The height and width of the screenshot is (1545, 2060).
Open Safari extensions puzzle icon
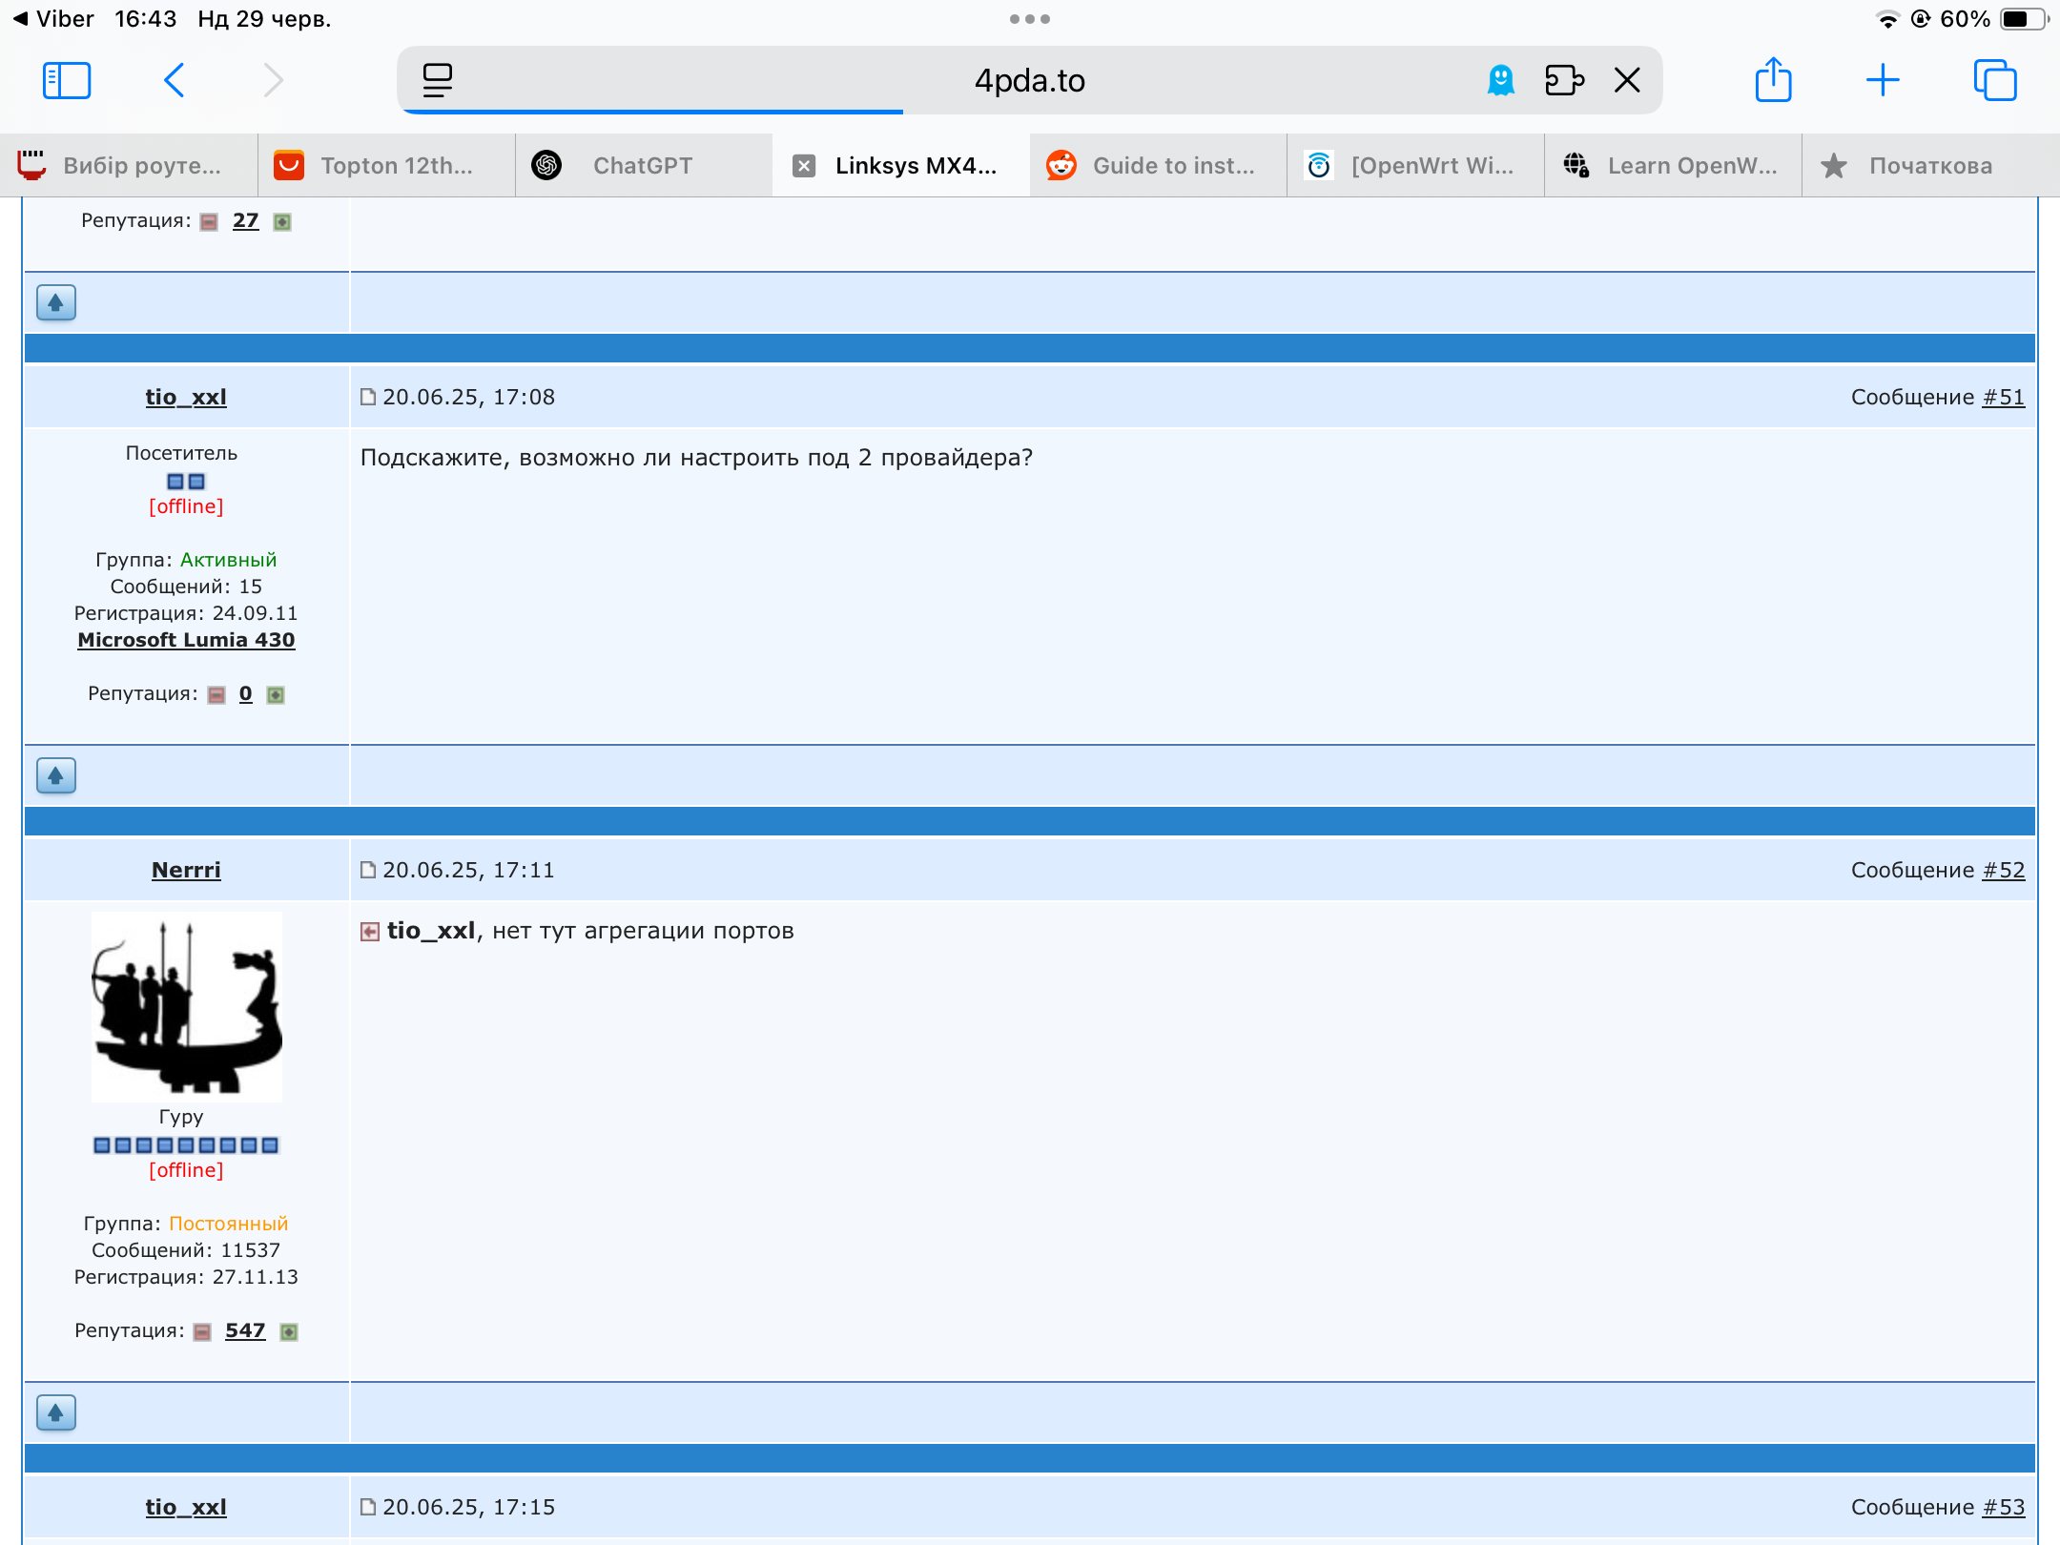click(x=1564, y=80)
